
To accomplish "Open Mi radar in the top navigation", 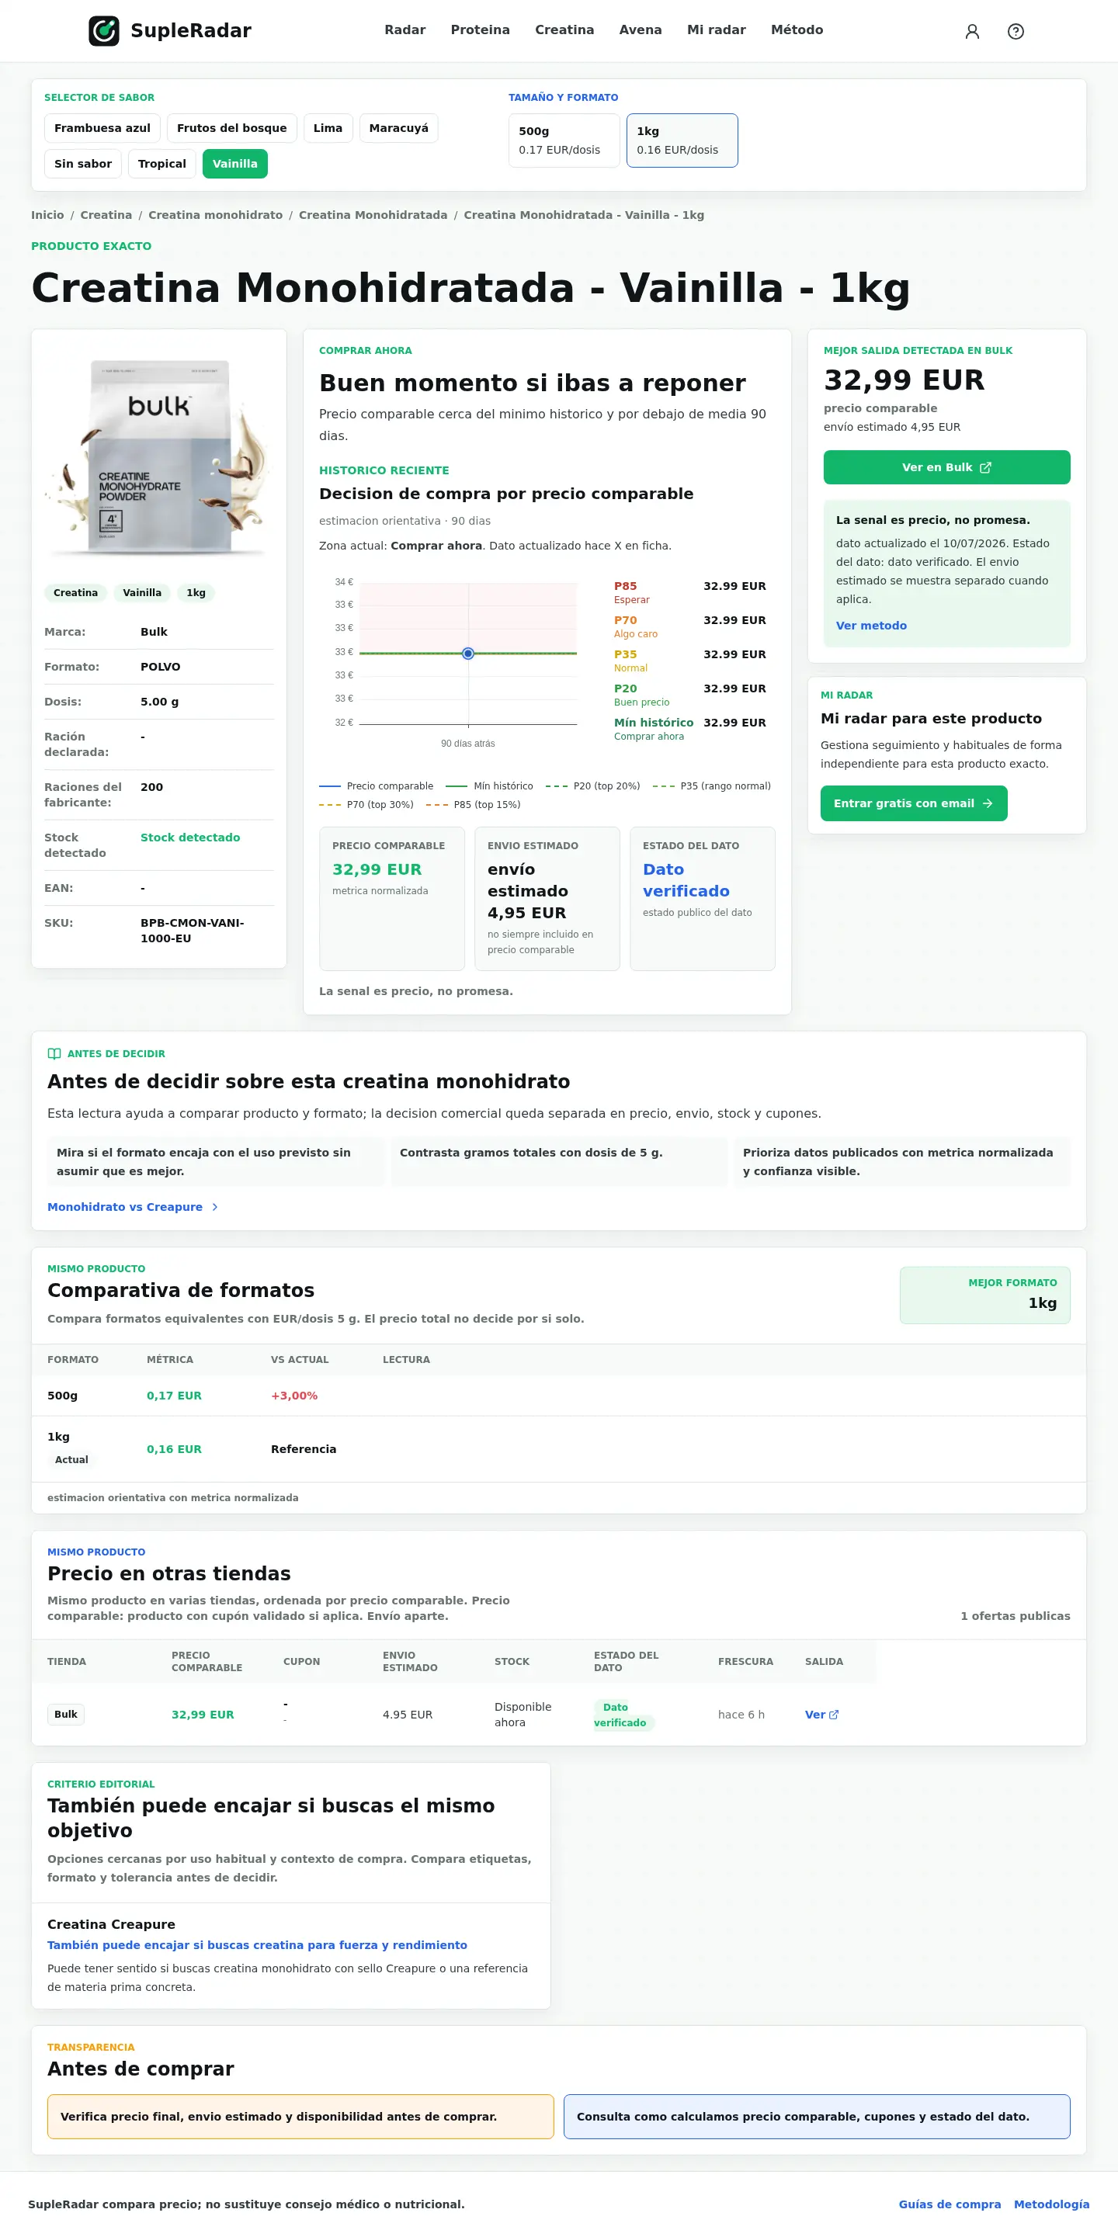I will 717,29.
